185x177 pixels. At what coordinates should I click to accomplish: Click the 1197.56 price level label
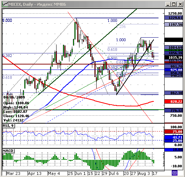coord(174,24)
